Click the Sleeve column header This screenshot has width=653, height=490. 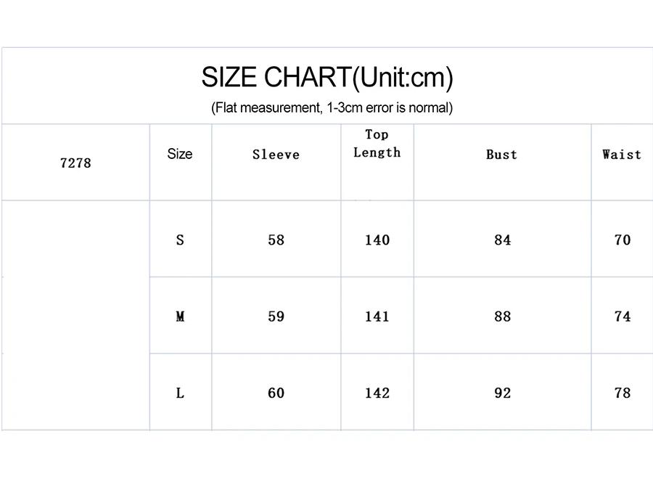[x=276, y=155]
